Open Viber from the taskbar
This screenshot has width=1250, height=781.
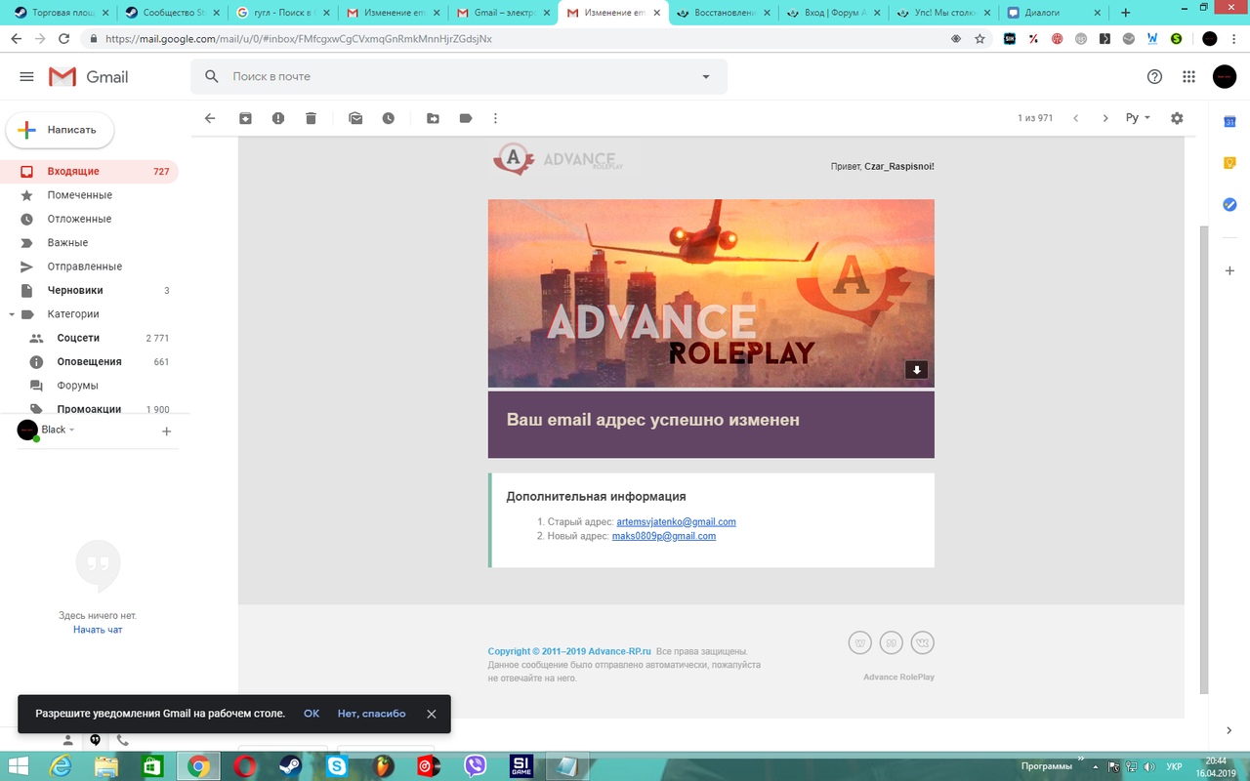(x=476, y=766)
